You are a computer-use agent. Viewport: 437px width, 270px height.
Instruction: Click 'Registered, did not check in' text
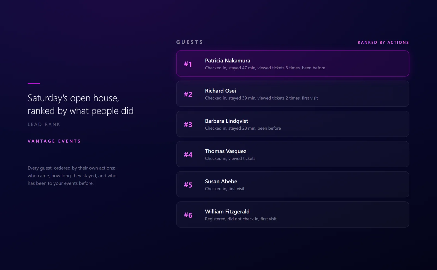(x=241, y=219)
